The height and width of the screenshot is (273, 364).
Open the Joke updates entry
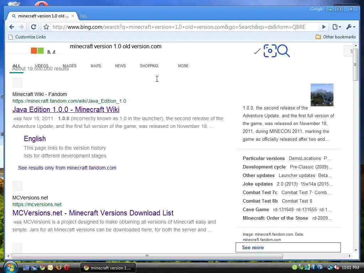258,184
